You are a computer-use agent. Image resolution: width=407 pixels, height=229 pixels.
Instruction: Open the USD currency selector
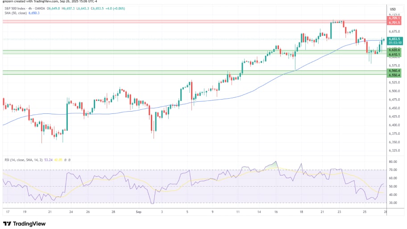pos(393,9)
